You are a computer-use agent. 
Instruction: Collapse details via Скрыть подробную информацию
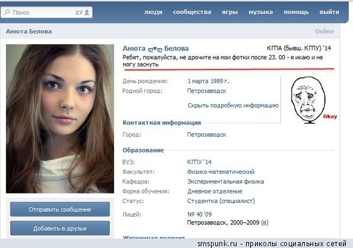[233, 106]
